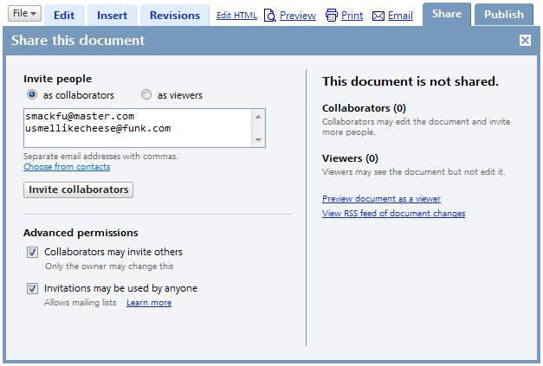Click the Email link text
The width and height of the screenshot is (543, 366).
(x=400, y=16)
